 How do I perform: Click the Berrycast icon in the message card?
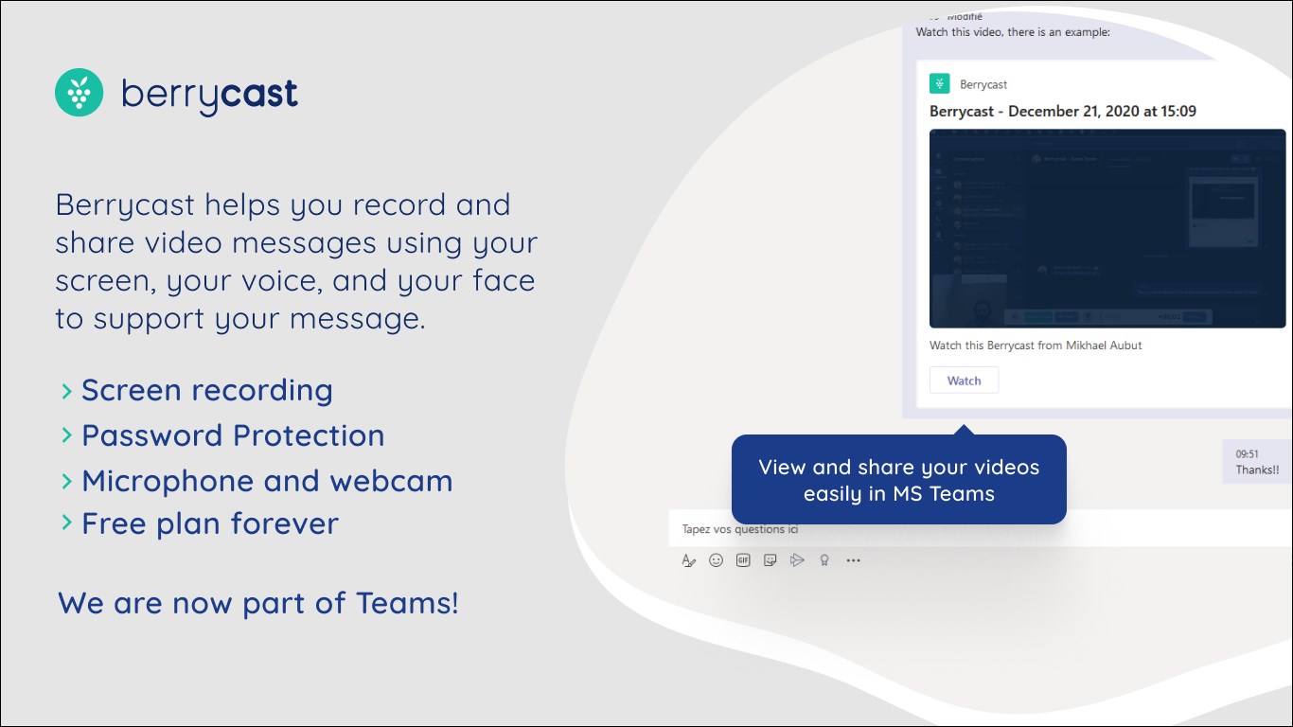click(939, 83)
